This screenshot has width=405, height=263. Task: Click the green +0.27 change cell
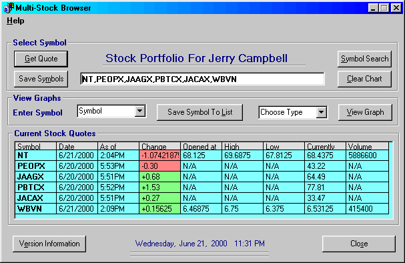click(159, 198)
